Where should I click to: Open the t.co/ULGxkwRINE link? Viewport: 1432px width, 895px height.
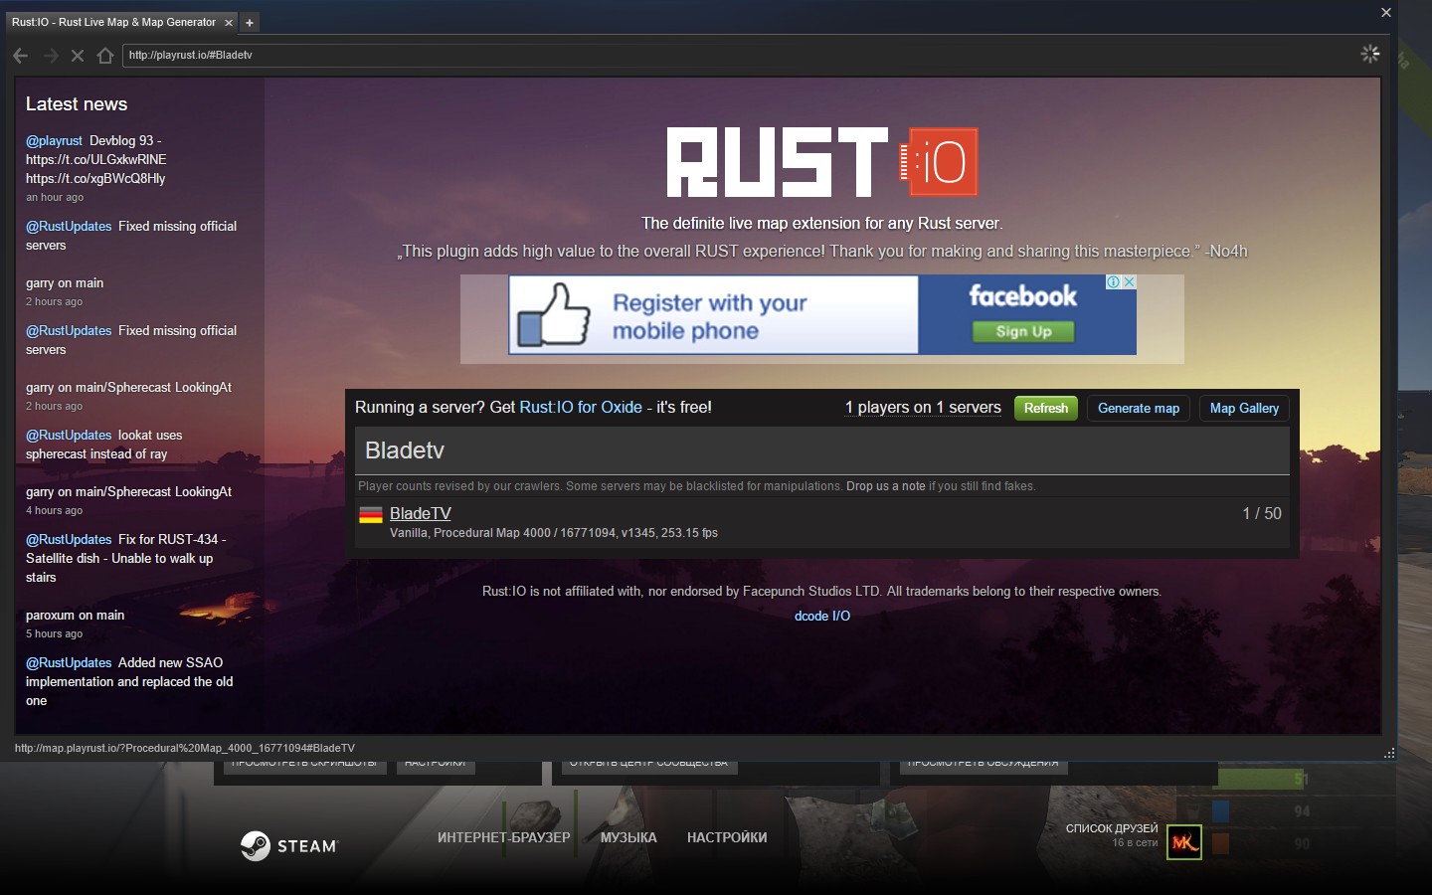[96, 159]
